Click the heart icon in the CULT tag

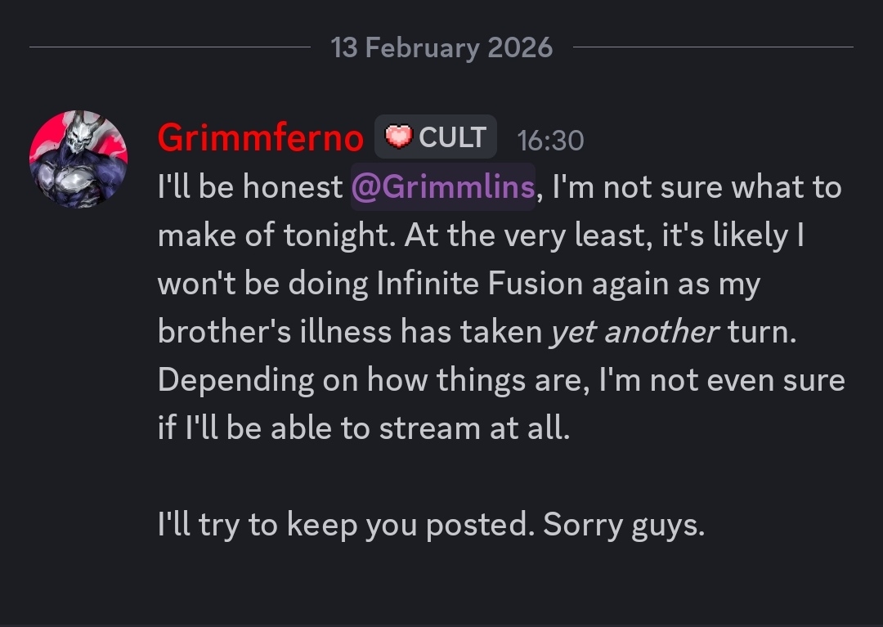[398, 137]
